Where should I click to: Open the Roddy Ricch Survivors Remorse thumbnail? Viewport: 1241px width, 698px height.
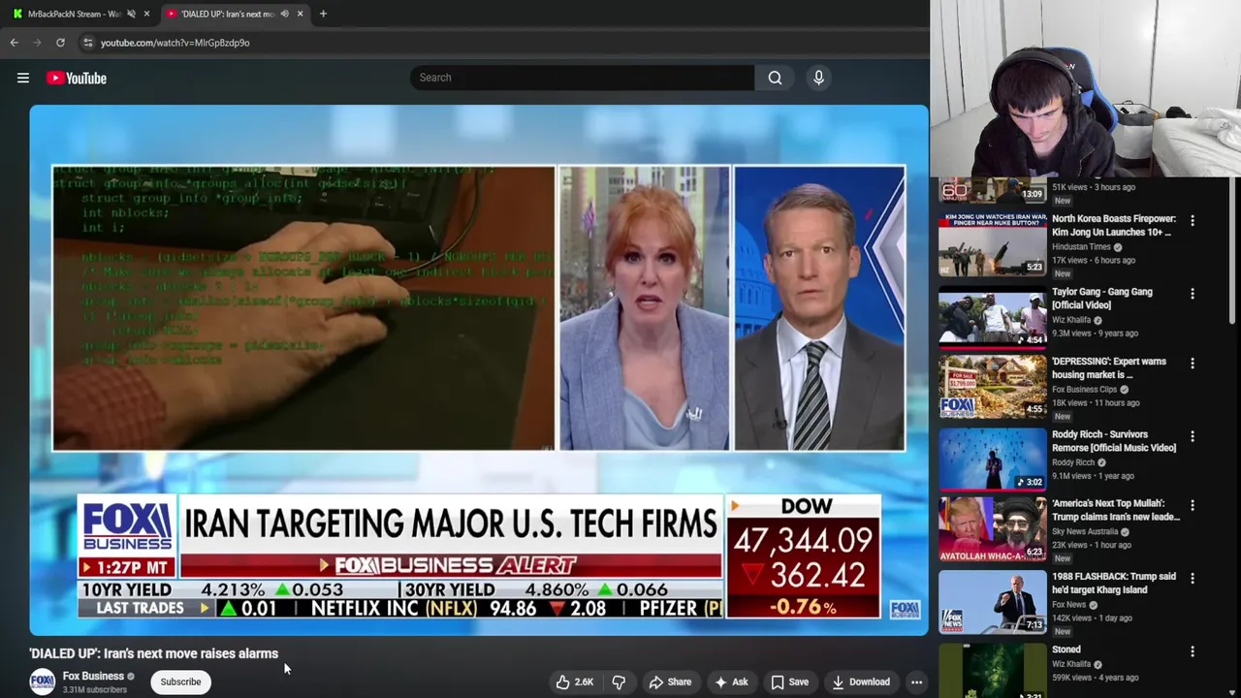pyautogui.click(x=992, y=460)
